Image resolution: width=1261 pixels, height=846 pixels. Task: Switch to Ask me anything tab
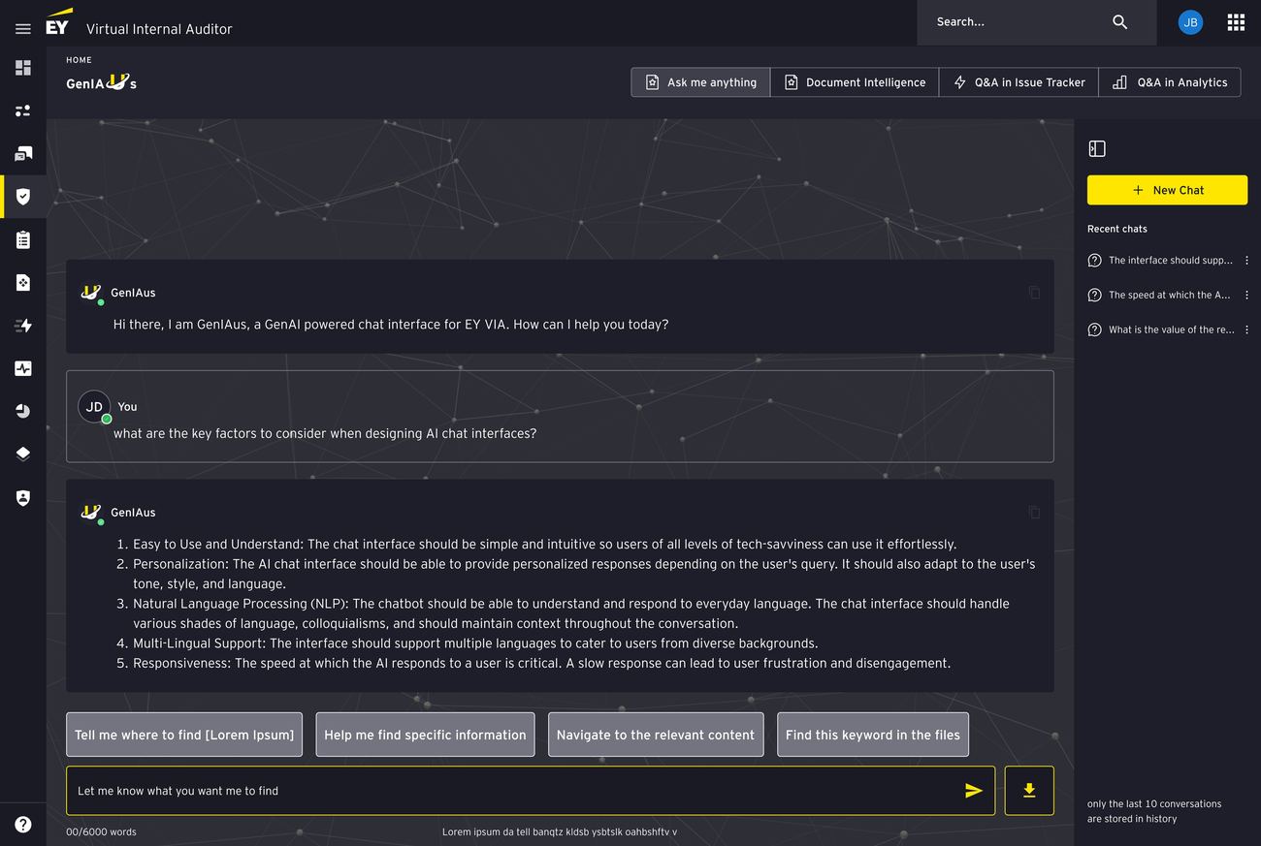[700, 82]
